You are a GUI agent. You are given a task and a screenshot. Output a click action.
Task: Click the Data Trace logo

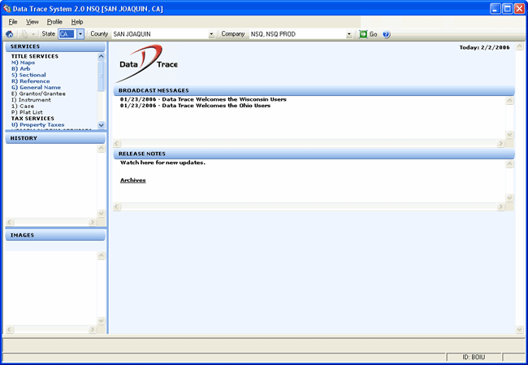pos(147,63)
